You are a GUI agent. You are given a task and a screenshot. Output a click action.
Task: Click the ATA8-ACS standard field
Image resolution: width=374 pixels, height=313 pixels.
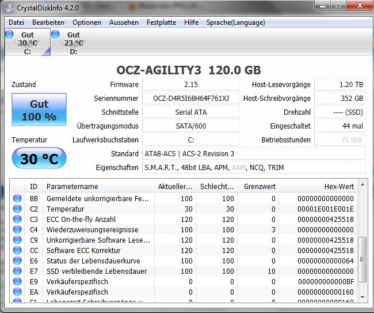254,154
